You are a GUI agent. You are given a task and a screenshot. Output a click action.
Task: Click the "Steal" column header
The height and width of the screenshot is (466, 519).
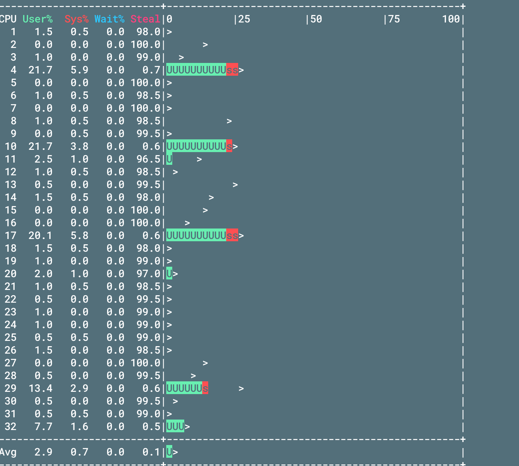point(145,19)
